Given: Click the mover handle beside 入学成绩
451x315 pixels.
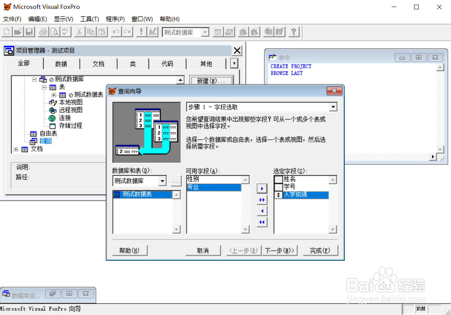Looking at the screenshot, I should point(278,195).
